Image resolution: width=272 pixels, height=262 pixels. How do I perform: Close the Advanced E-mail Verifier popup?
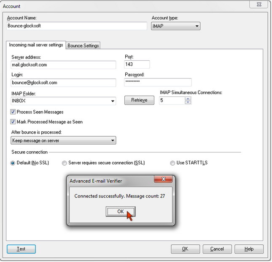(x=163, y=179)
